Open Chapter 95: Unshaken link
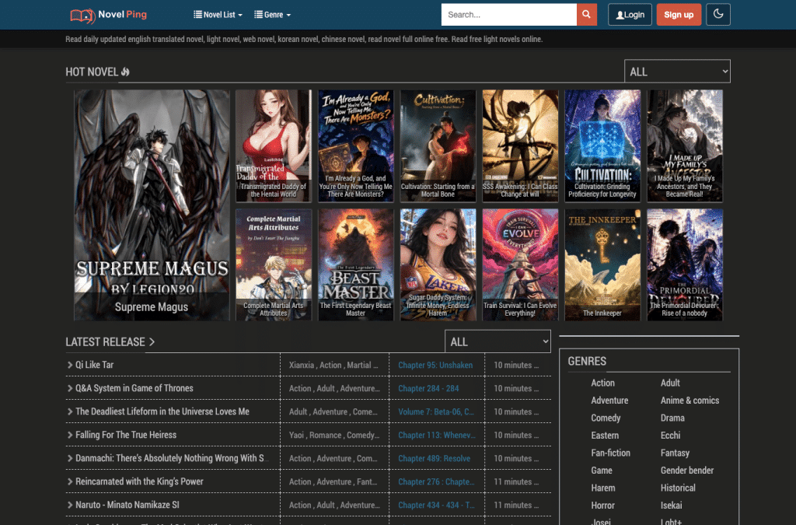The image size is (796, 525). coord(435,365)
